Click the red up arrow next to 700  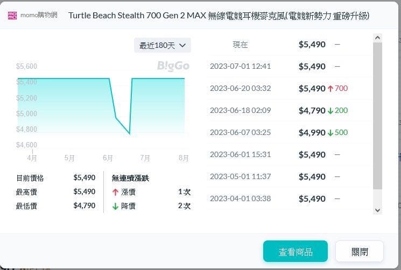[x=330, y=89]
